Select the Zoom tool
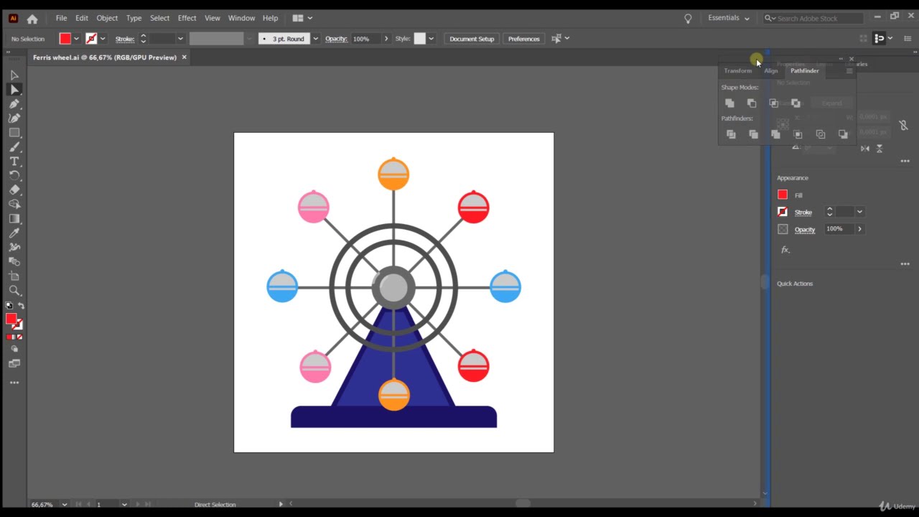This screenshot has height=517, width=919. (14, 290)
